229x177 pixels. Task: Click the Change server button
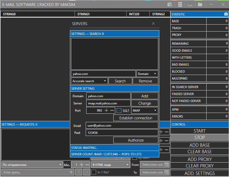[145, 103]
